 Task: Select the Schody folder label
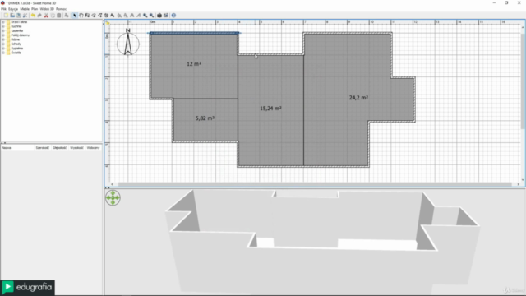(16, 44)
